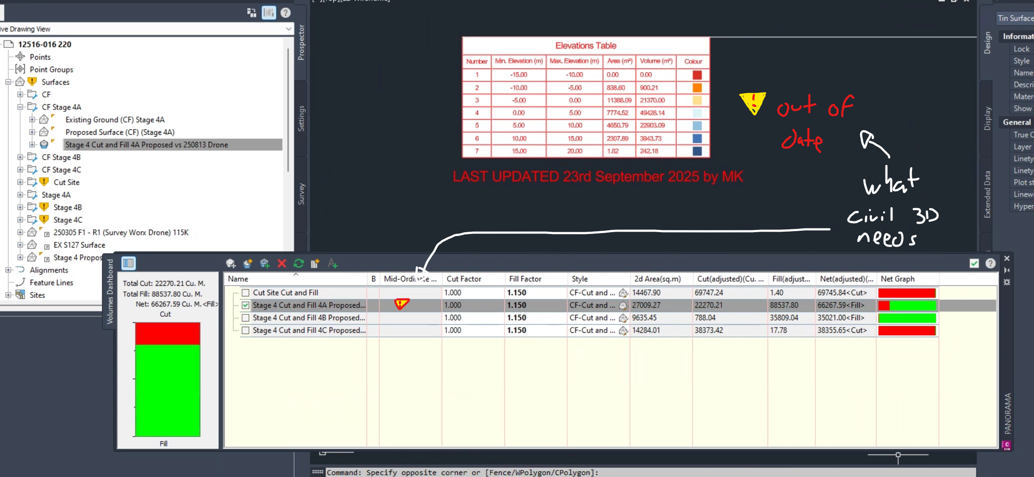Collapse the Panorama window to toolbar
This screenshot has width=1034, height=477.
(x=1007, y=270)
